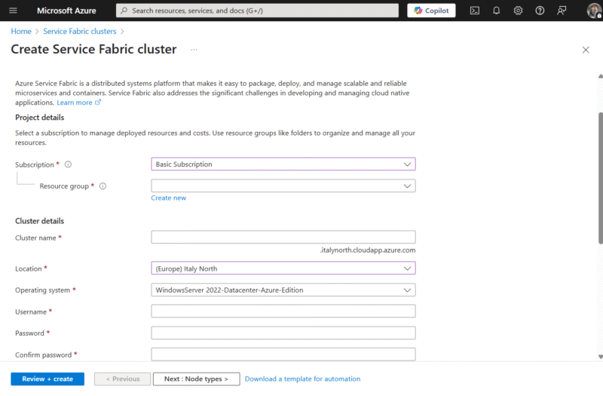The width and height of the screenshot is (603, 396).
Task: Open the Operating system dropdown
Action: [283, 290]
